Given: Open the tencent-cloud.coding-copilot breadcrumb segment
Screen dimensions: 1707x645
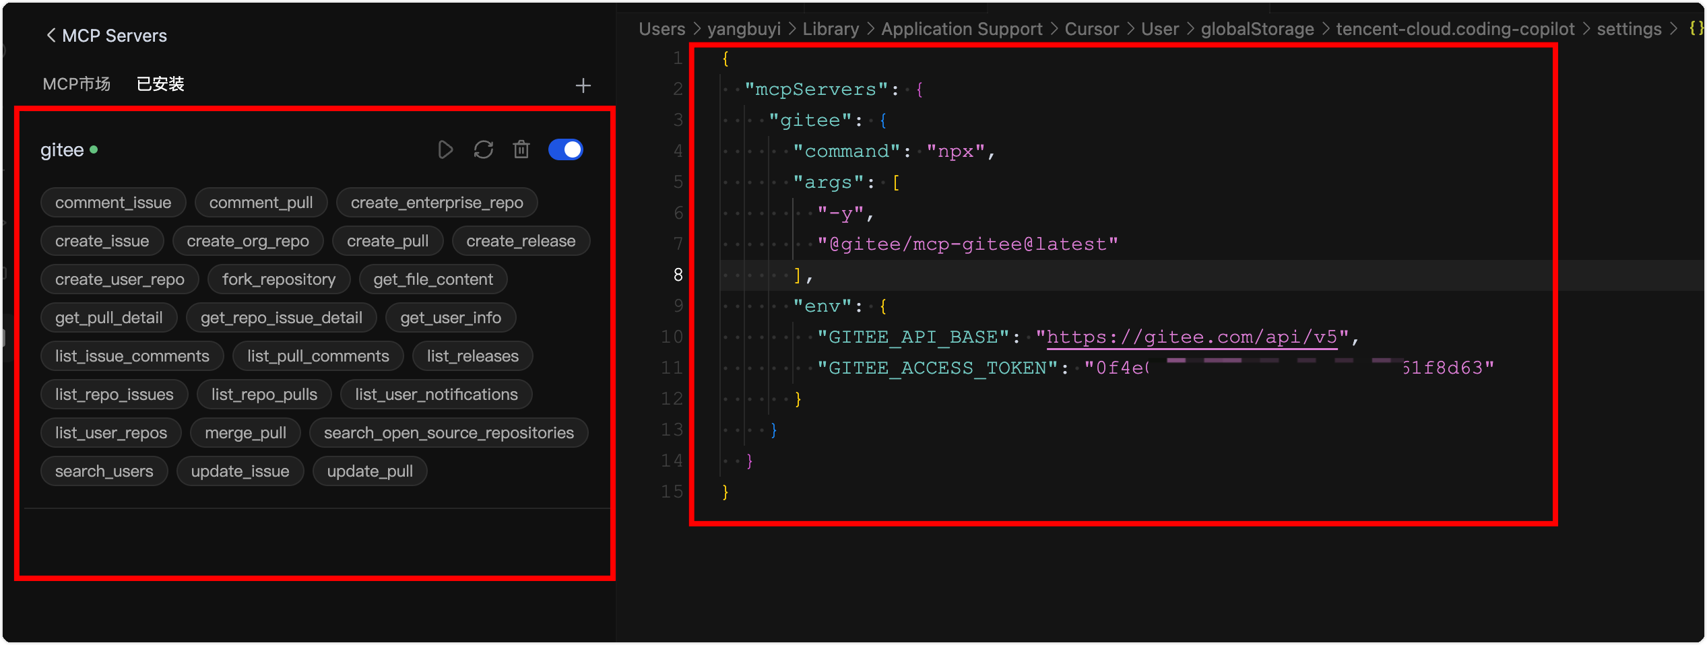Looking at the screenshot, I should click(x=1455, y=29).
